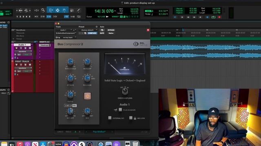Click UNDO in plug-in footer
The height and width of the screenshot is (146, 261).
coord(60,132)
